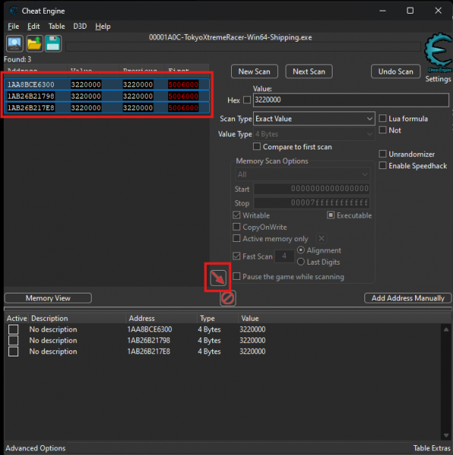Open the memory region All dropdown

[302, 174]
